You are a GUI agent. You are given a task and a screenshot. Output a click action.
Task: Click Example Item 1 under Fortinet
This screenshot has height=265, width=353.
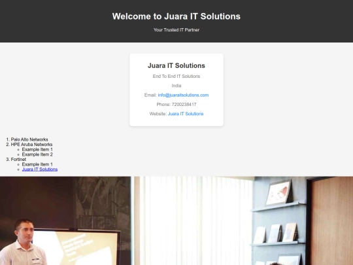click(x=37, y=164)
